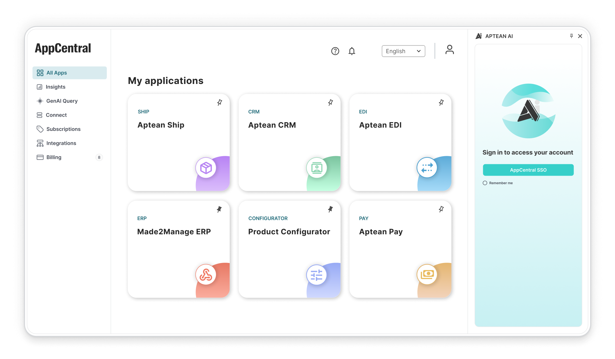Click the Aptean Pay payment icon
The width and height of the screenshot is (615, 359).
(427, 274)
